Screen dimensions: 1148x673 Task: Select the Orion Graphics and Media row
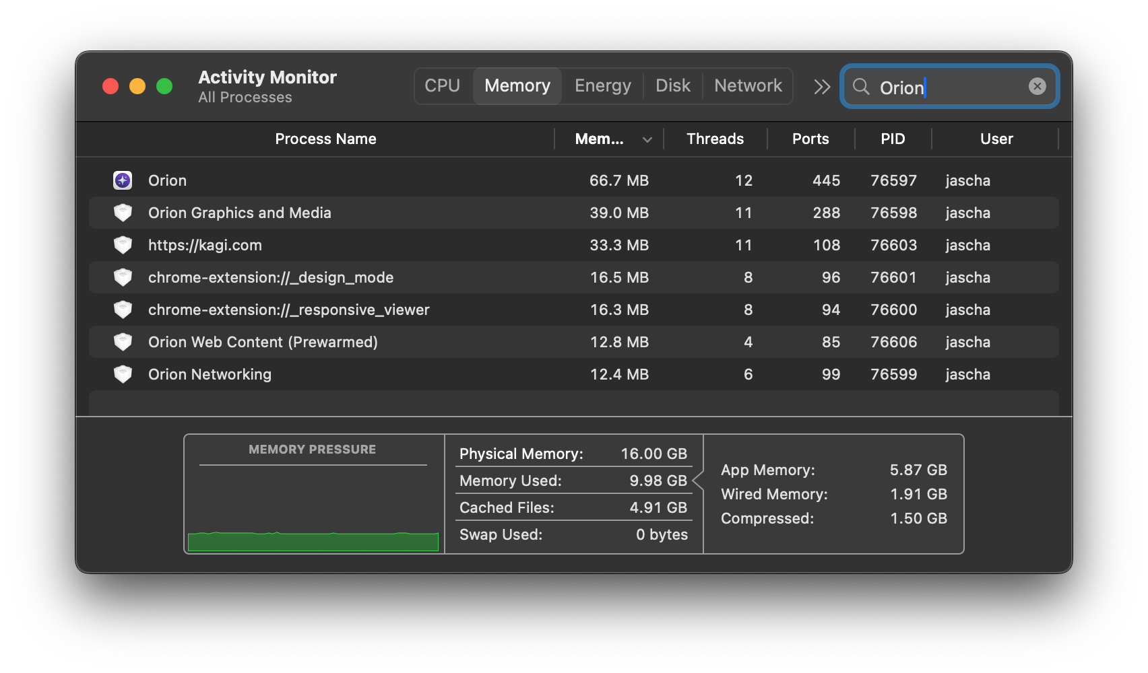[x=574, y=213]
